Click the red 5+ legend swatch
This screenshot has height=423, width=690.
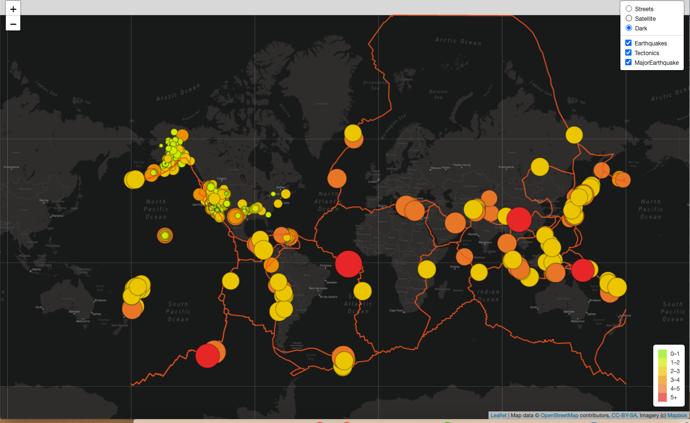pos(662,397)
